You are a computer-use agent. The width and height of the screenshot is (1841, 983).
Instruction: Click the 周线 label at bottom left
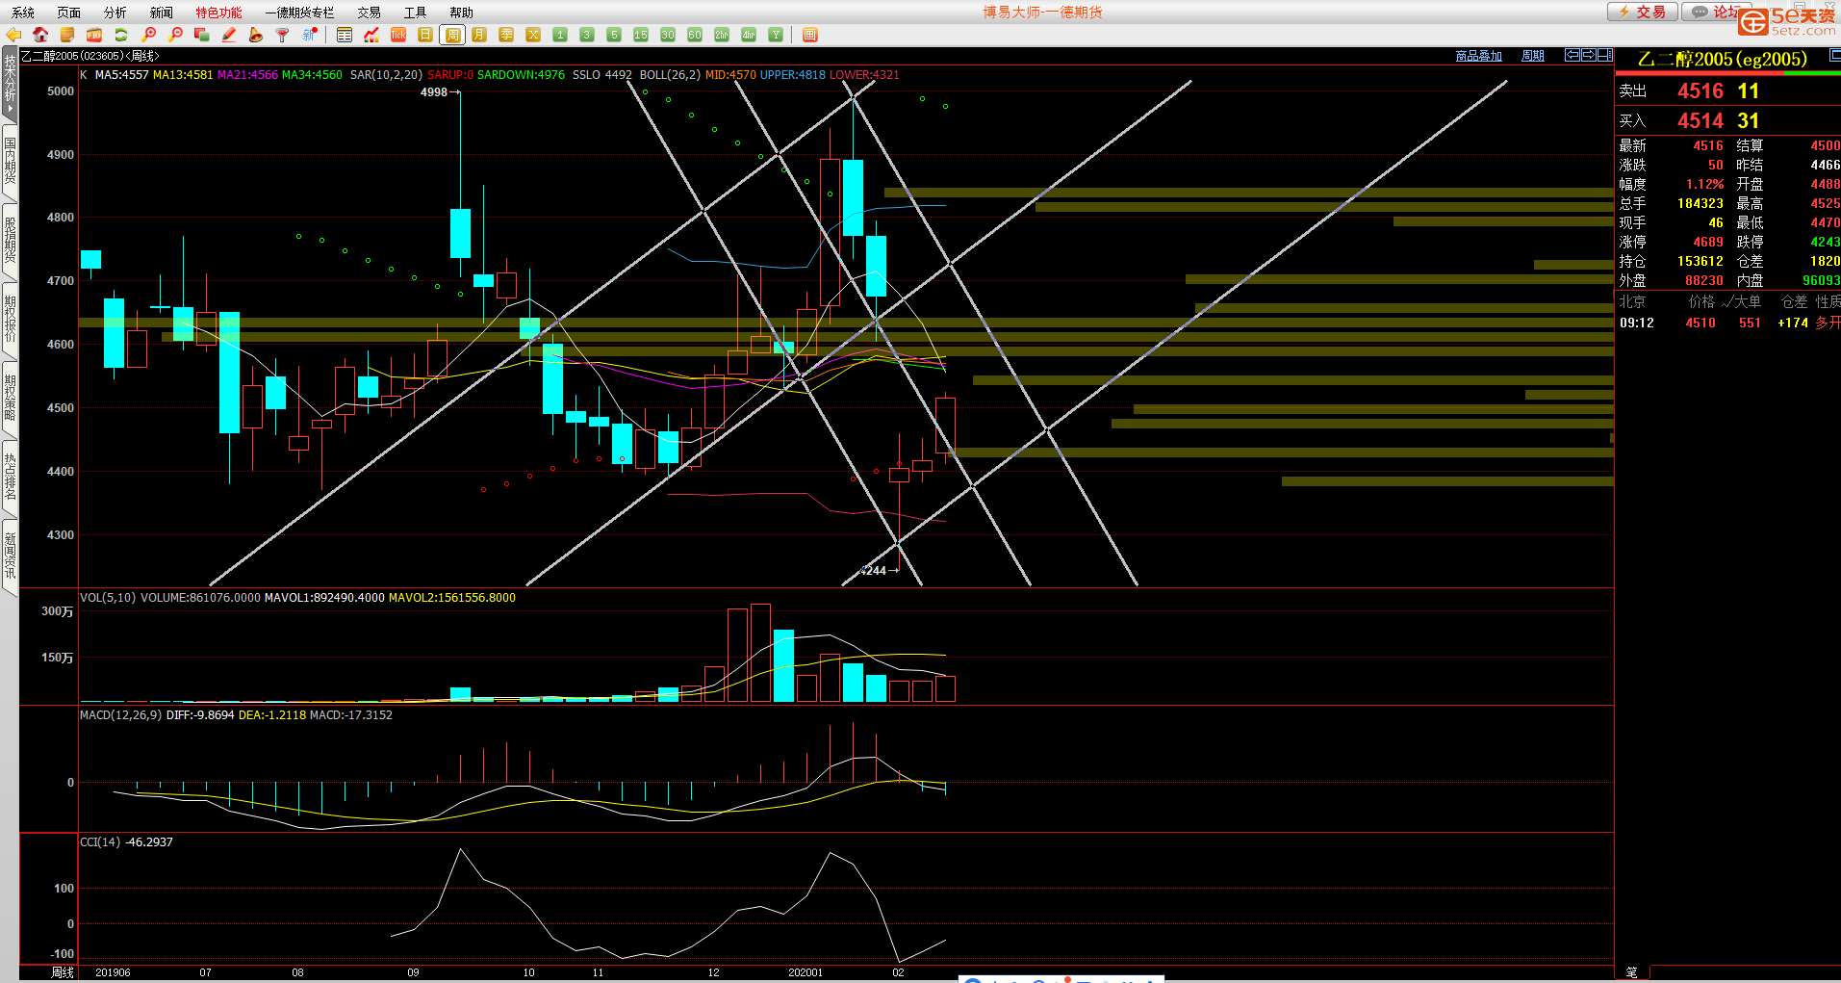[63, 972]
